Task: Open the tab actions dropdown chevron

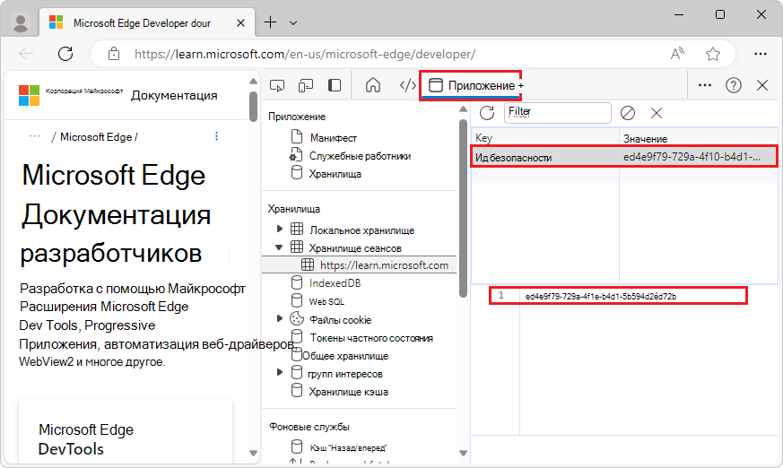Action: coord(293,23)
